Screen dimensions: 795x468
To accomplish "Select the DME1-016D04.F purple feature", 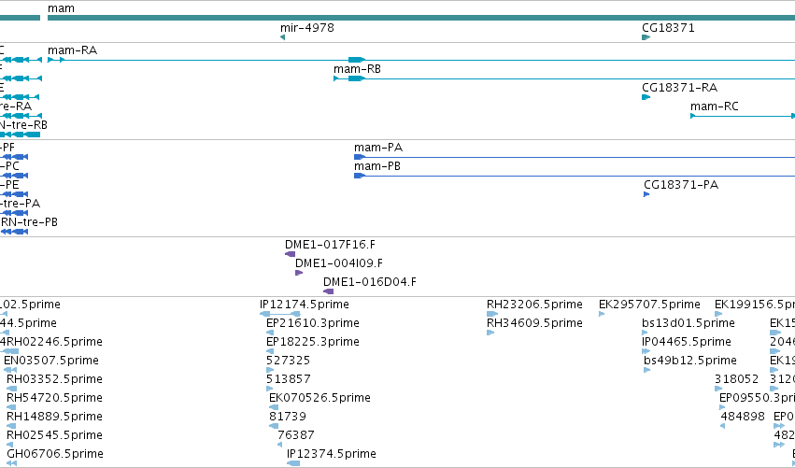I will (329, 291).
